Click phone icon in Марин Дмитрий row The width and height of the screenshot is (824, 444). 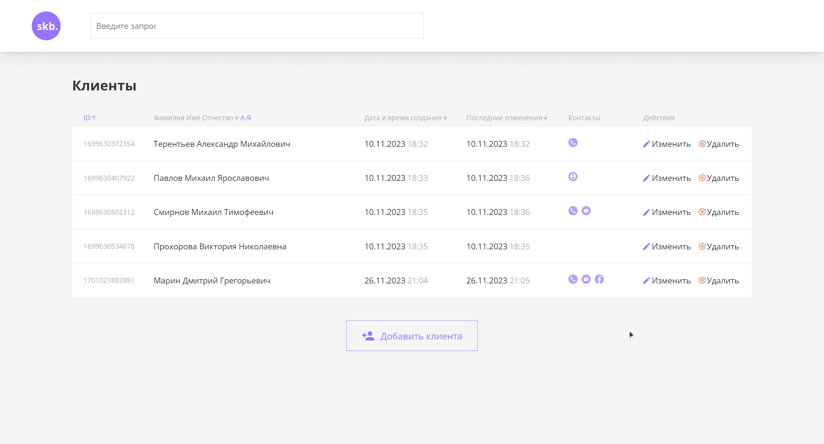(x=573, y=279)
